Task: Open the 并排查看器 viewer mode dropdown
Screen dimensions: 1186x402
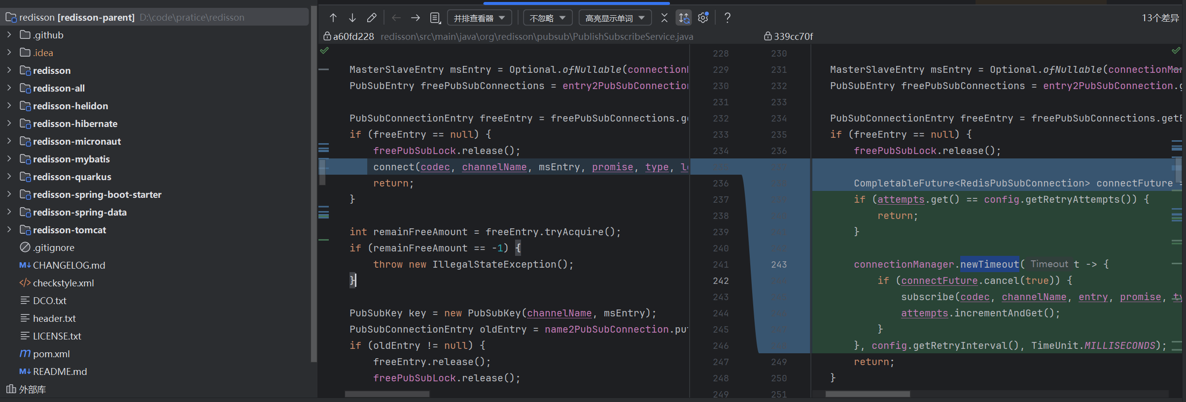Action: [480, 18]
